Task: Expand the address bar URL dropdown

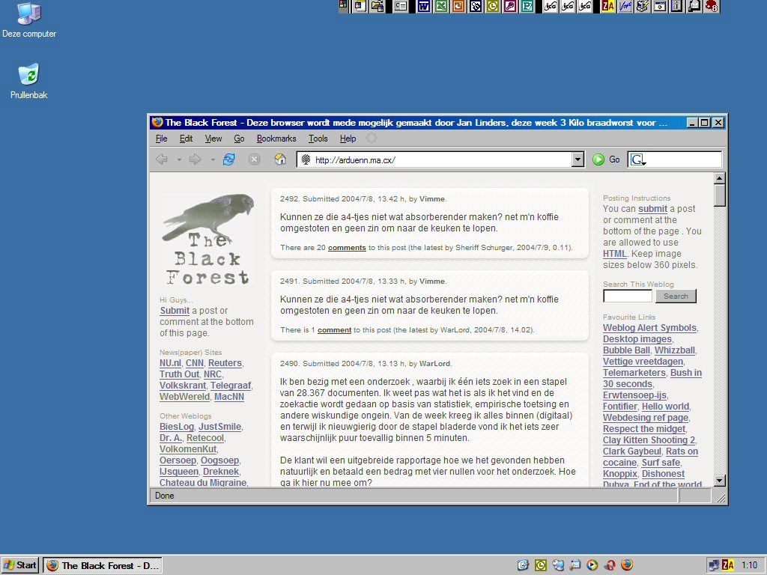Action: (x=577, y=159)
